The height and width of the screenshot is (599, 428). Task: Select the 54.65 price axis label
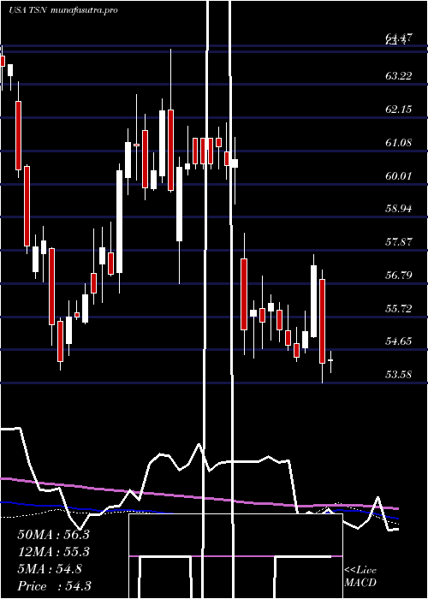399,341
